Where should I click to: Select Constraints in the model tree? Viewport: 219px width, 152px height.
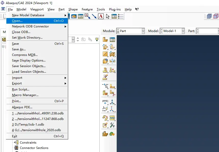28,143
